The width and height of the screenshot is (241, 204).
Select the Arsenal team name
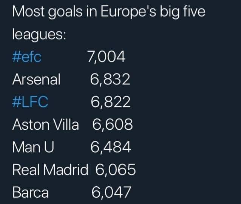pos(36,80)
